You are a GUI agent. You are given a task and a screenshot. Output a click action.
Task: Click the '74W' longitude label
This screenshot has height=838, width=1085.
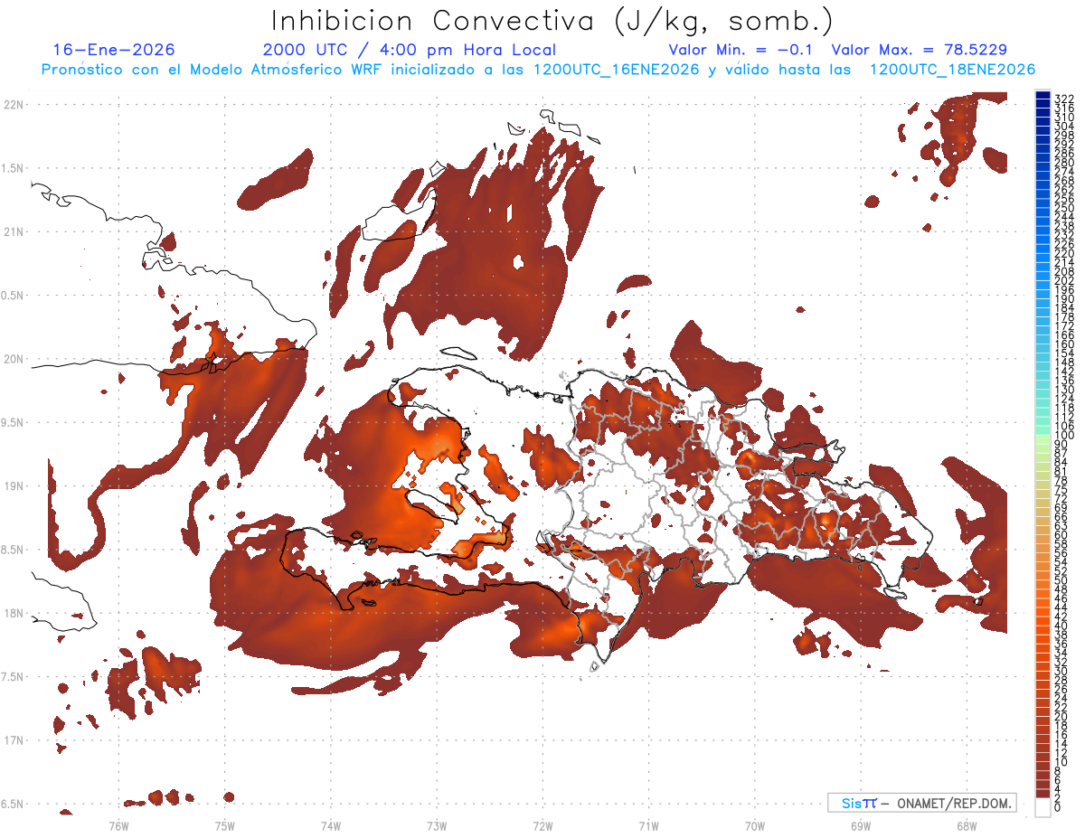[x=330, y=825]
